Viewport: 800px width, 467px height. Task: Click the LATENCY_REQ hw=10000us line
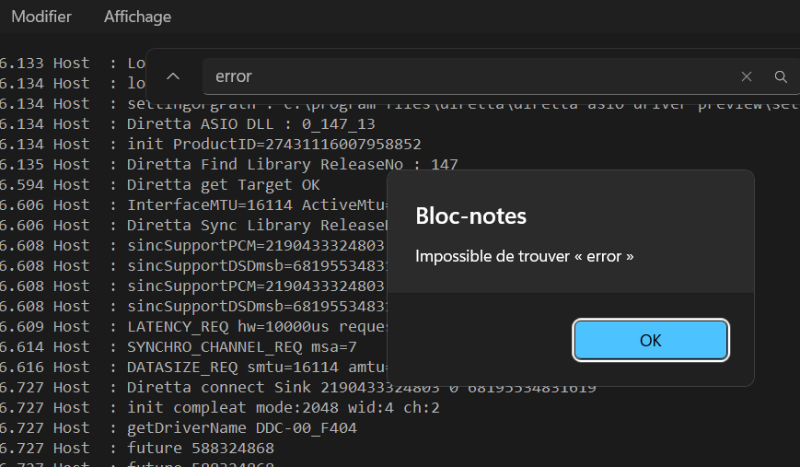tap(249, 327)
